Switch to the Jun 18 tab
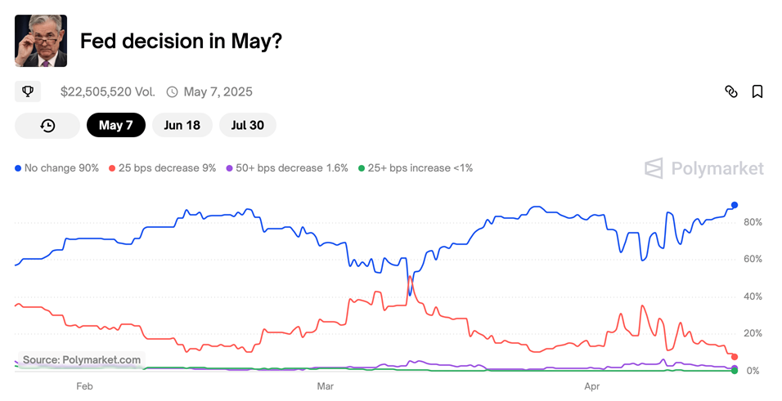The width and height of the screenshot is (782, 401). pyautogui.click(x=182, y=125)
